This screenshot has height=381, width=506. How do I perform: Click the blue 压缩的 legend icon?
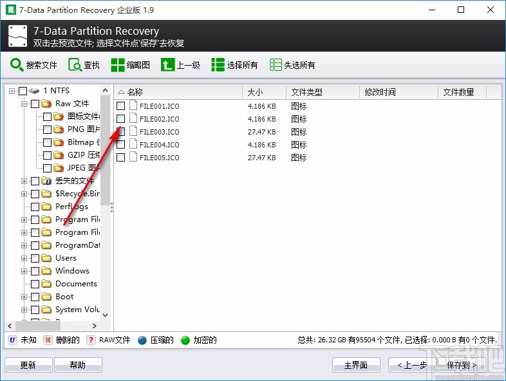(142, 340)
